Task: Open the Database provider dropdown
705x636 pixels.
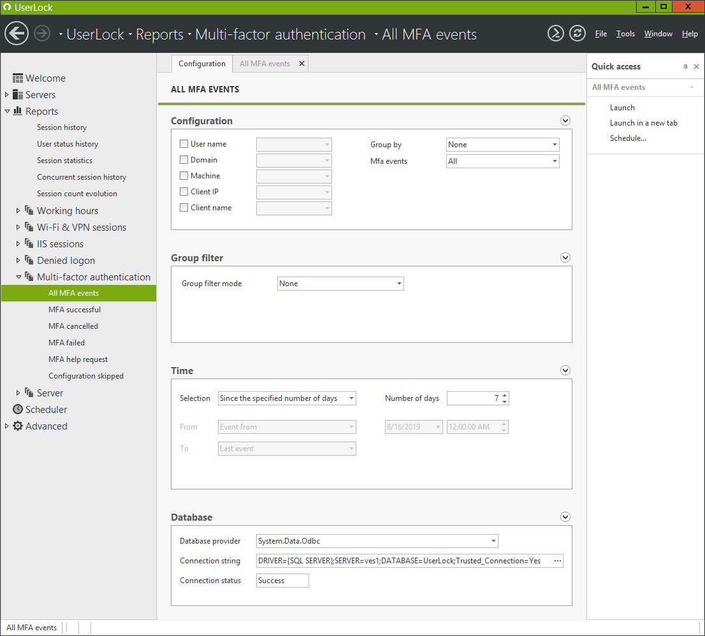Action: tap(377, 541)
